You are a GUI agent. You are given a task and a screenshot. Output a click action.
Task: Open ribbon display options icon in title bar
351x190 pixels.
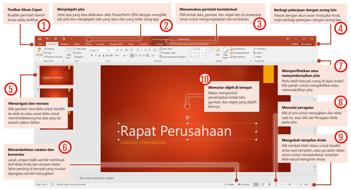coord(288,39)
